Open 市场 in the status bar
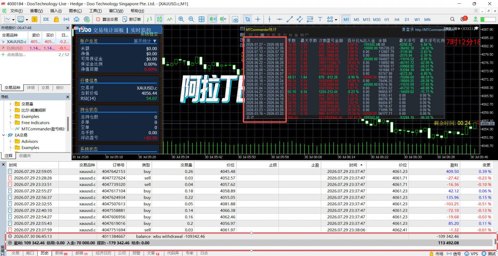Screen dimensions: 498x256 pyautogui.click(x=437, y=253)
